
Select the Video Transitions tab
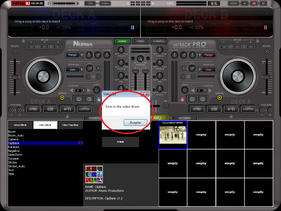pos(70,125)
